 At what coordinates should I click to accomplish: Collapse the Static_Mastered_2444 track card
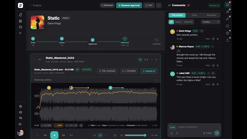point(156,60)
